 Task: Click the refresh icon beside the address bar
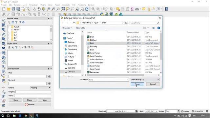(x=126, y=23)
